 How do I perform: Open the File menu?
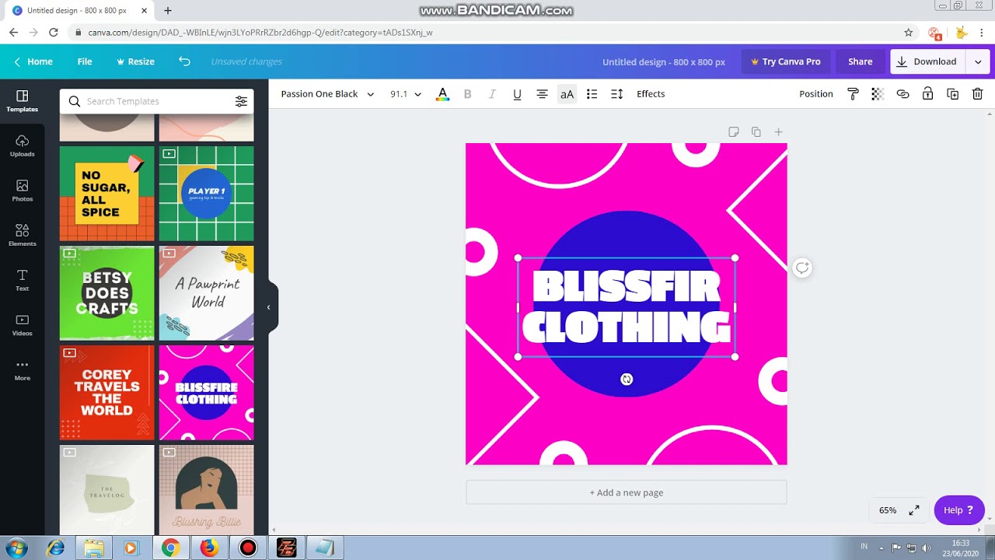point(85,61)
